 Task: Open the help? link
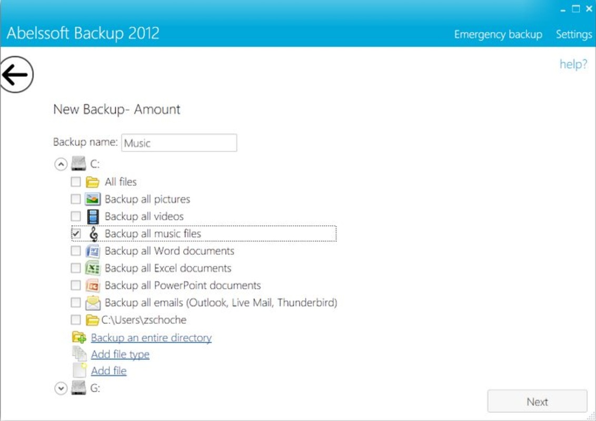coord(573,64)
